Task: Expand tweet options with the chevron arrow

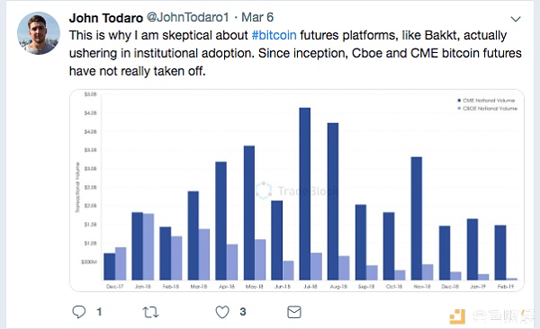Action: (516, 19)
